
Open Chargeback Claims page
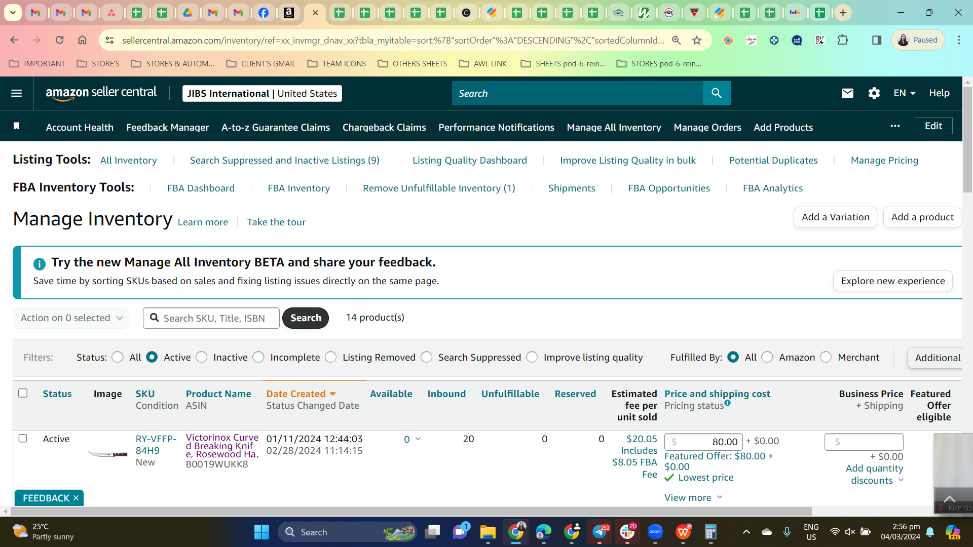pos(384,127)
